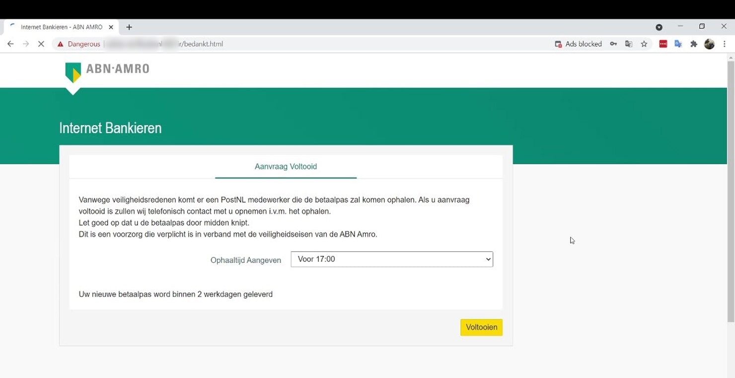Image resolution: width=735 pixels, height=378 pixels.
Task: Expand the Chrome three-dot menu
Action: [x=726, y=44]
